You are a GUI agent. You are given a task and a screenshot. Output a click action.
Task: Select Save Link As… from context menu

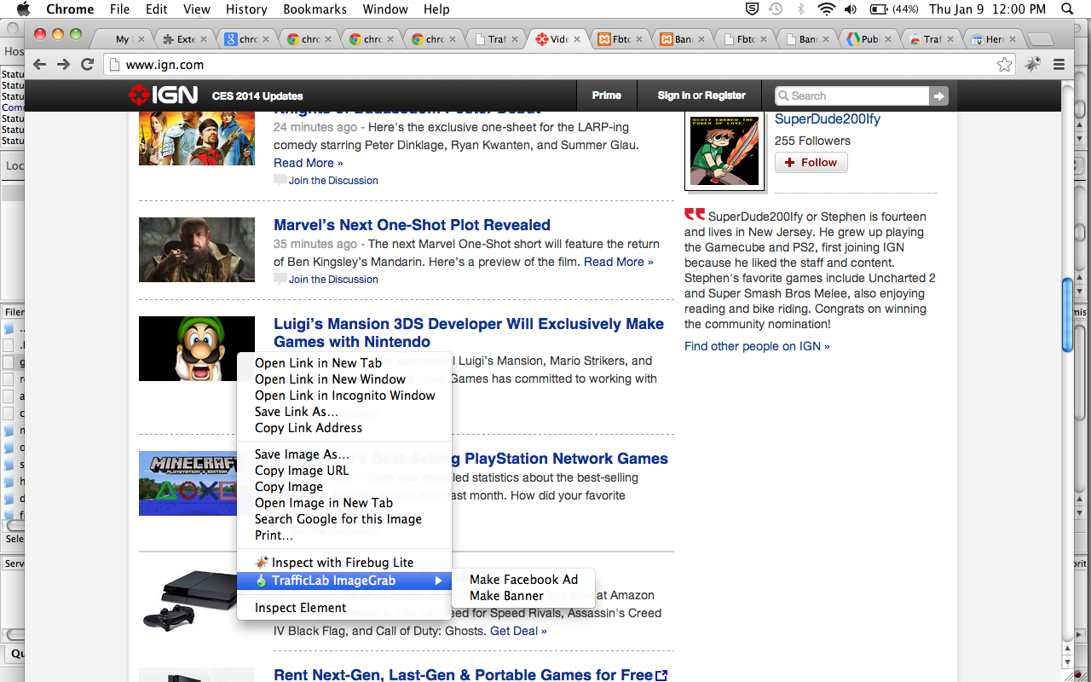coord(296,412)
